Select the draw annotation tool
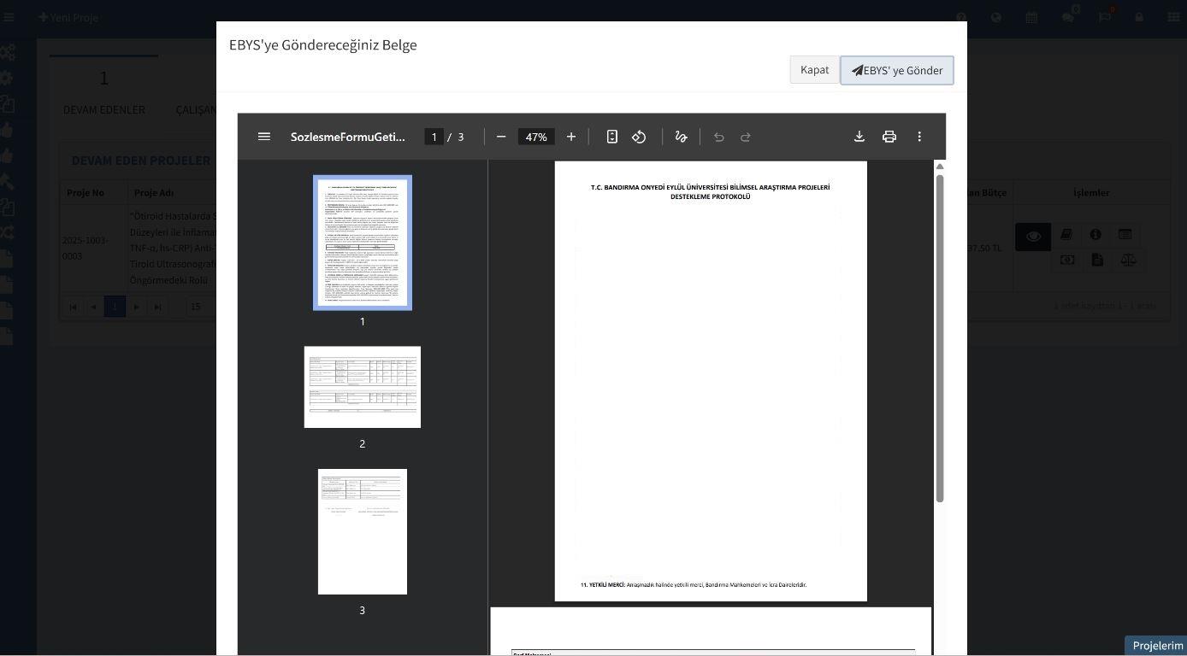The width and height of the screenshot is (1187, 656). click(x=681, y=137)
